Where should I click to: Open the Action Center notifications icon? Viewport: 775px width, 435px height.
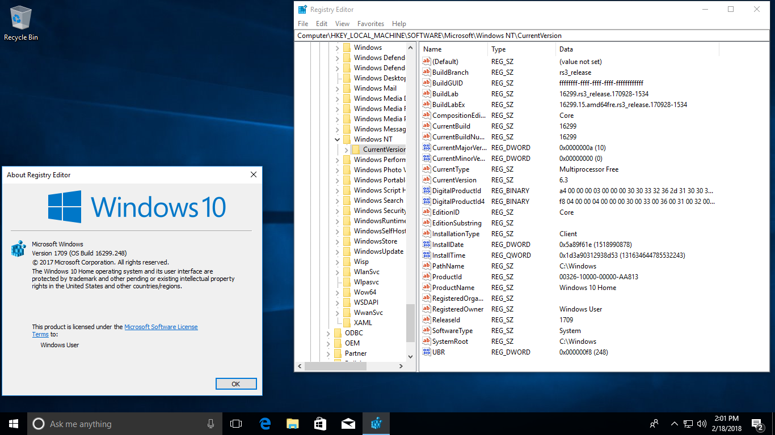(x=757, y=424)
